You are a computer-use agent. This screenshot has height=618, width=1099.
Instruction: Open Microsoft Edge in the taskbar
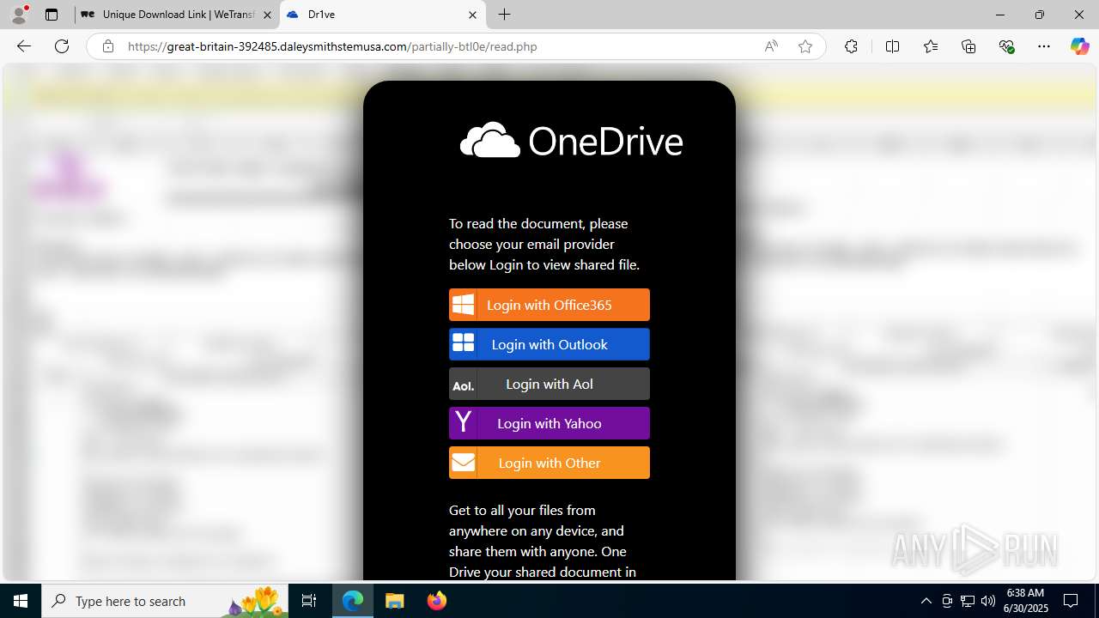[x=353, y=601]
